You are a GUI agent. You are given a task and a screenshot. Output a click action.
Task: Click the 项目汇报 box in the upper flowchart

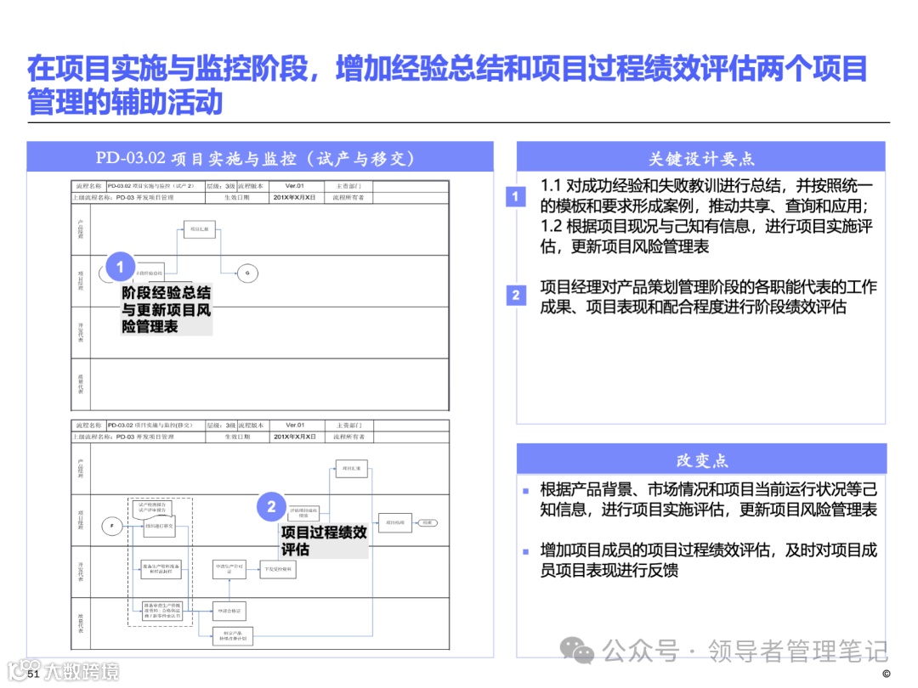199,228
